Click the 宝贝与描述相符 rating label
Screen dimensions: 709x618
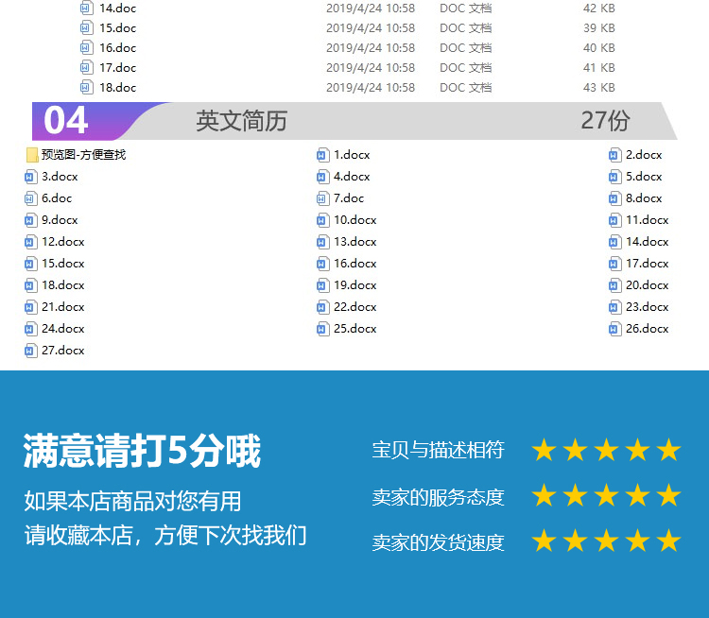pyautogui.click(x=438, y=451)
